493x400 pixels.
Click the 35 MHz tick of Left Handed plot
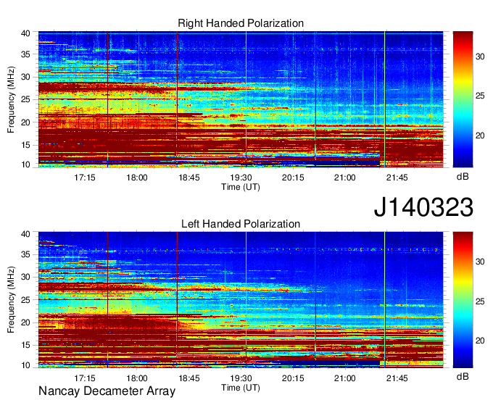[x=25, y=254]
